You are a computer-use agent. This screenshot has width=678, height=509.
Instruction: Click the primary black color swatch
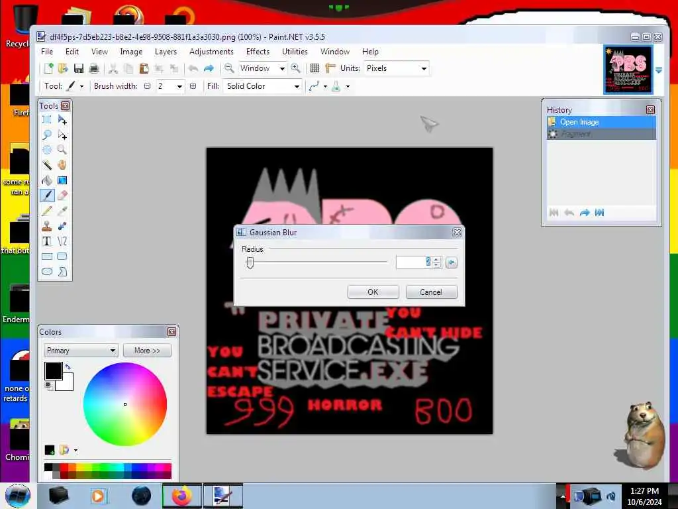coord(54,371)
